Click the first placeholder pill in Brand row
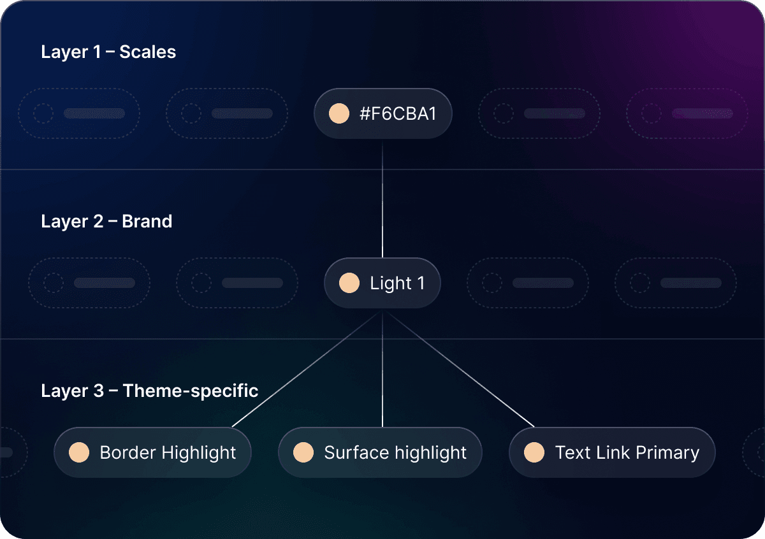Viewport: 765px width, 539px height. tap(89, 284)
